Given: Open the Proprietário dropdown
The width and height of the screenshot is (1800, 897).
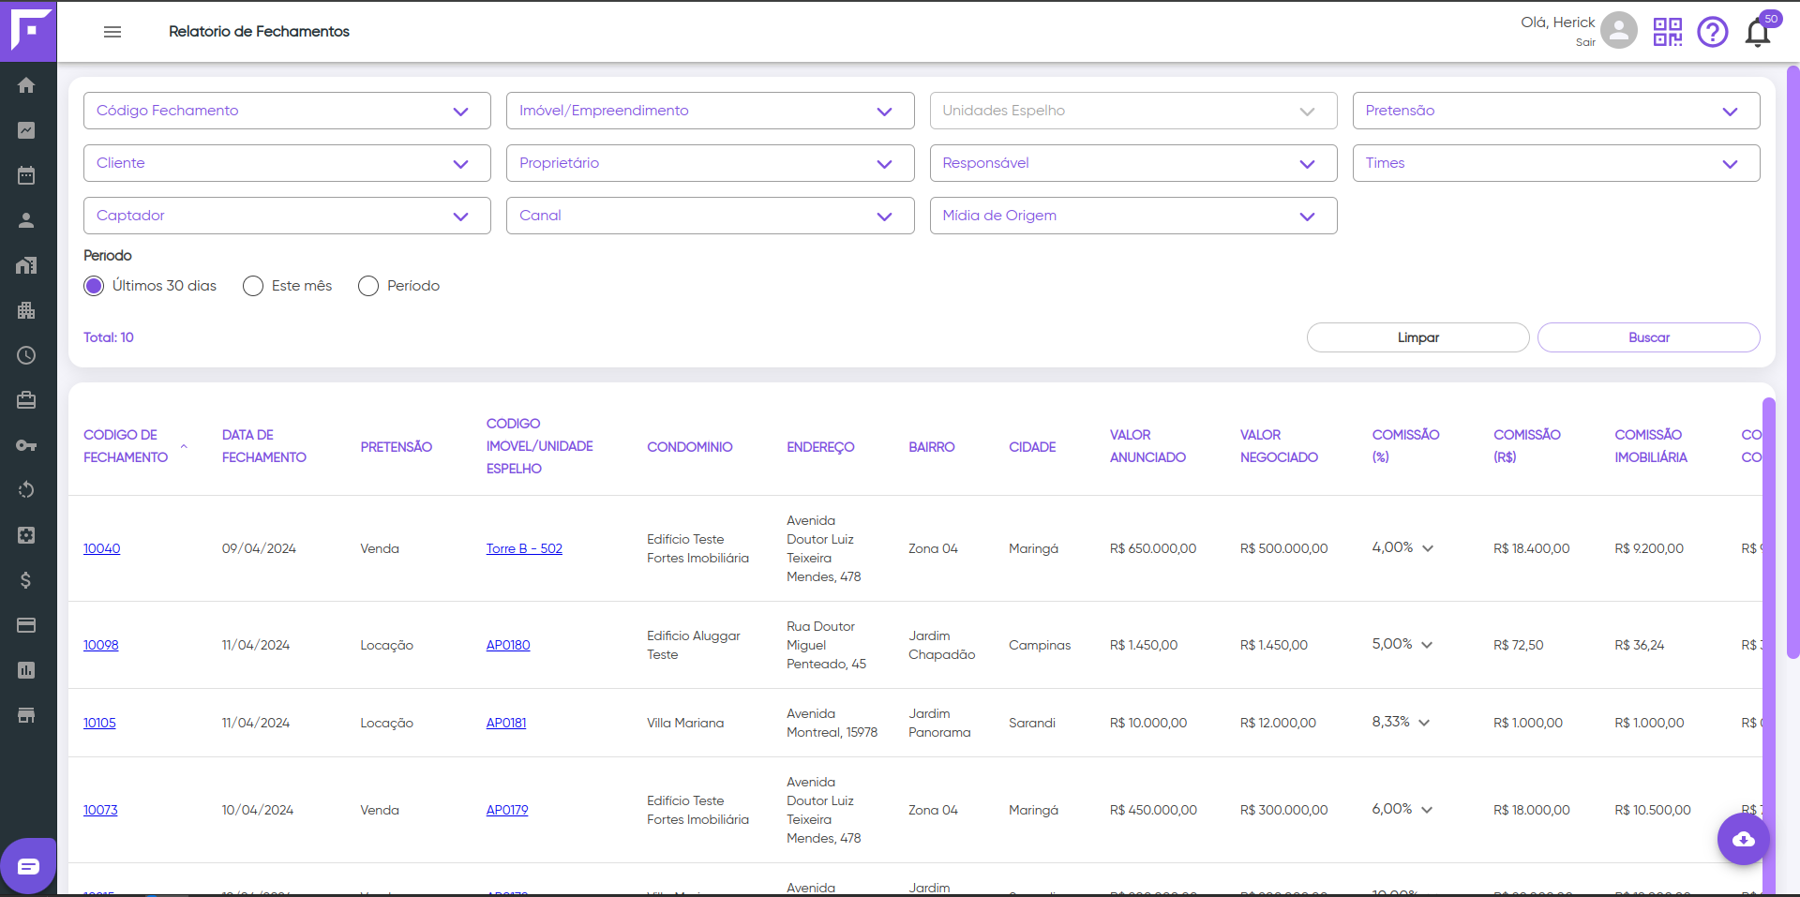Looking at the screenshot, I should (x=710, y=163).
